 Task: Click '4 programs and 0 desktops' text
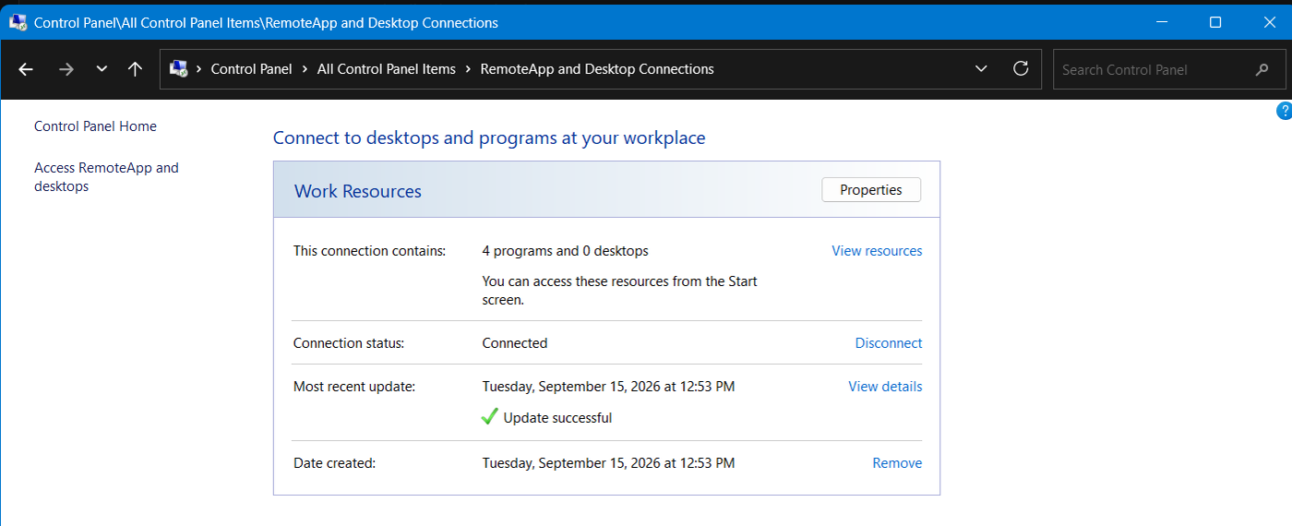click(566, 251)
